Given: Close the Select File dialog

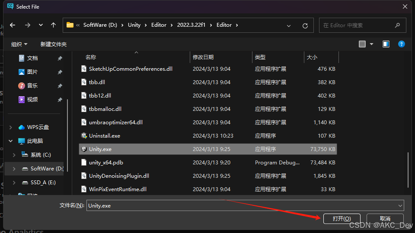Looking at the screenshot, I should click(405, 6).
